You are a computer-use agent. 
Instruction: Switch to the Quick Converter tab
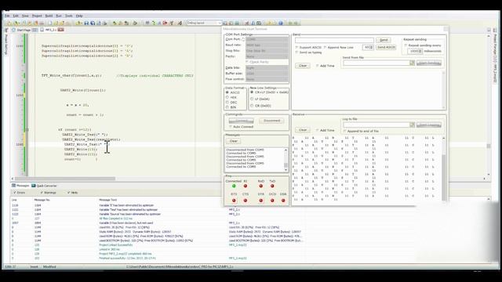[x=44, y=186]
